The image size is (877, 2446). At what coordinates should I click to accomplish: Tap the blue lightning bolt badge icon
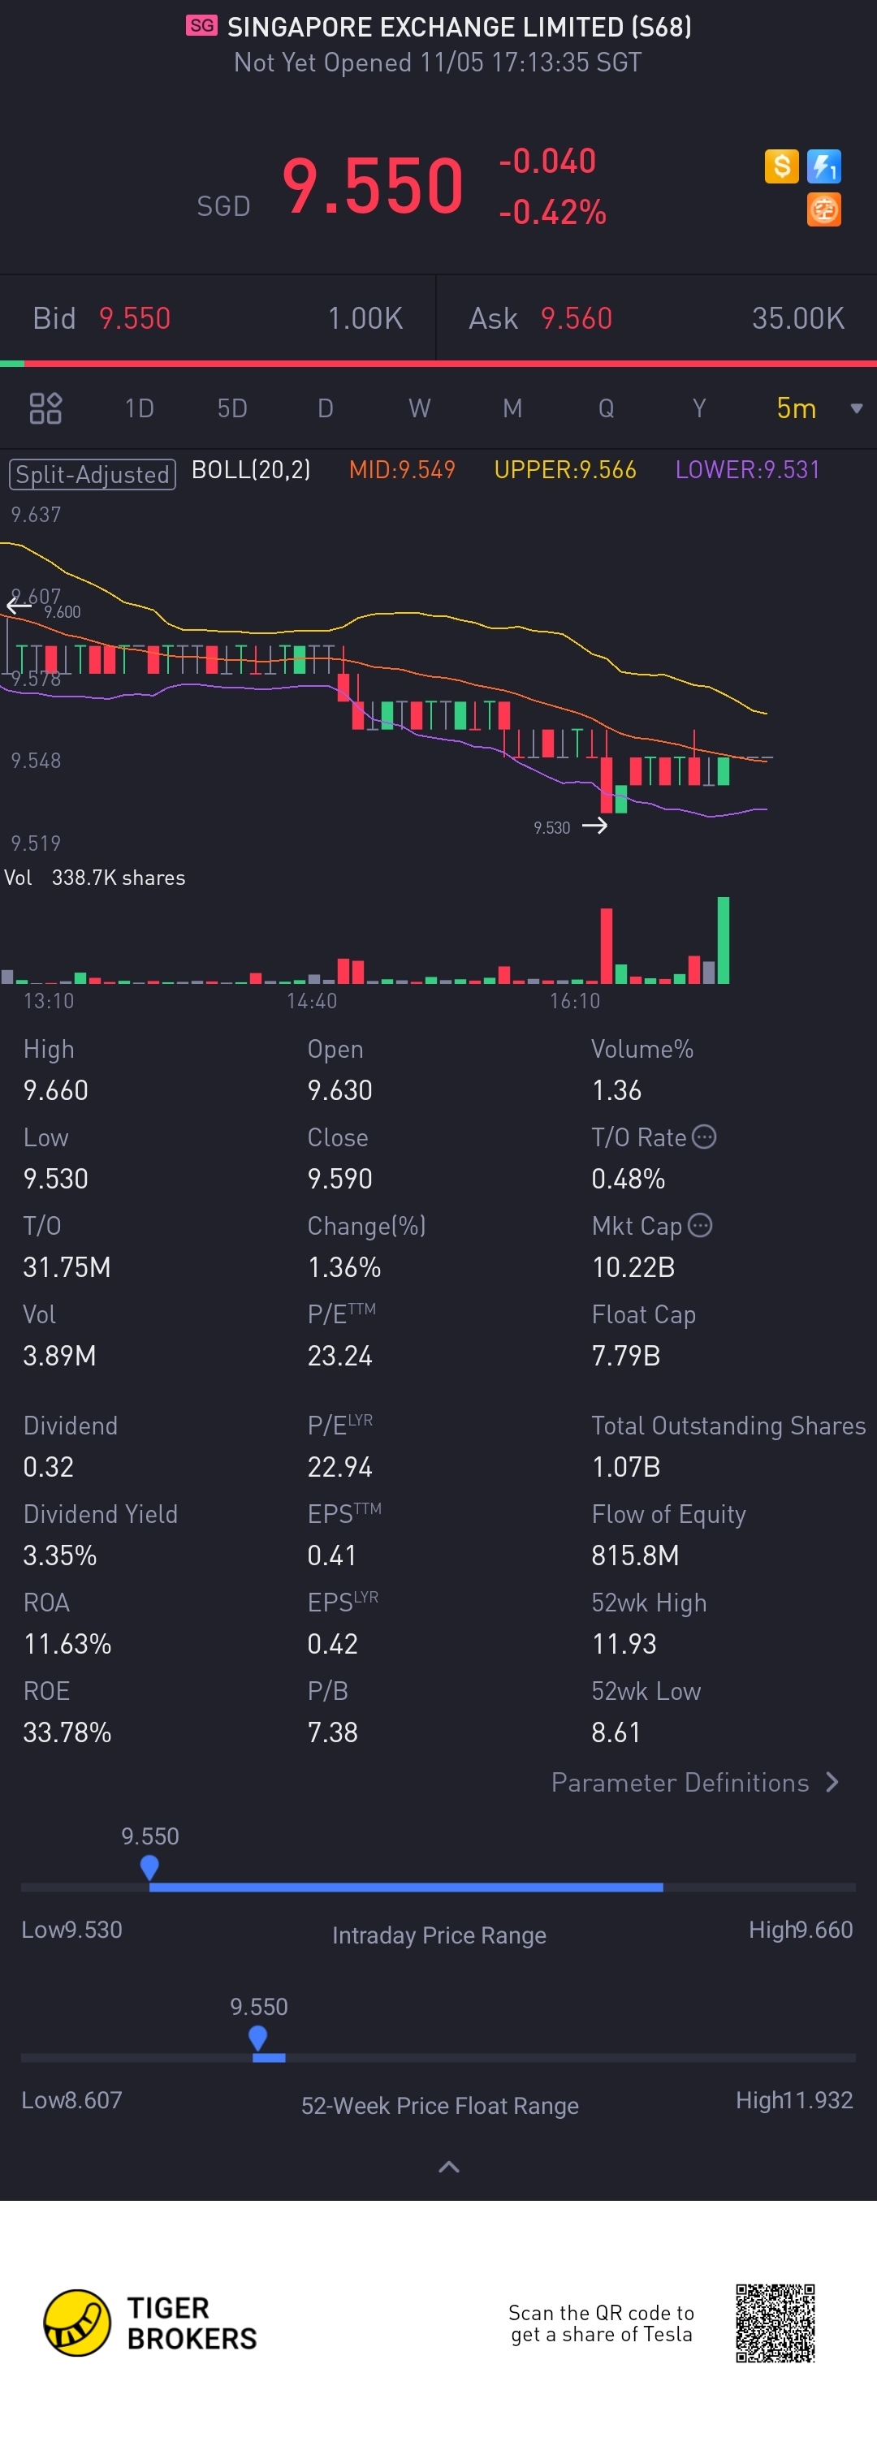[823, 166]
